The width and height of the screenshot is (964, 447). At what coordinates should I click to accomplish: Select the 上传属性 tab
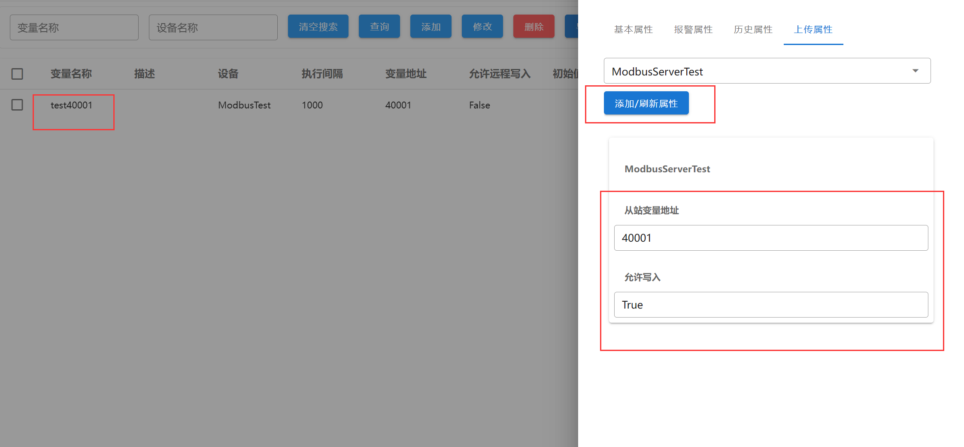pyautogui.click(x=813, y=30)
